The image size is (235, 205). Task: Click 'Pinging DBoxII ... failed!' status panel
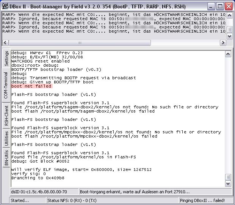click(x=206, y=200)
